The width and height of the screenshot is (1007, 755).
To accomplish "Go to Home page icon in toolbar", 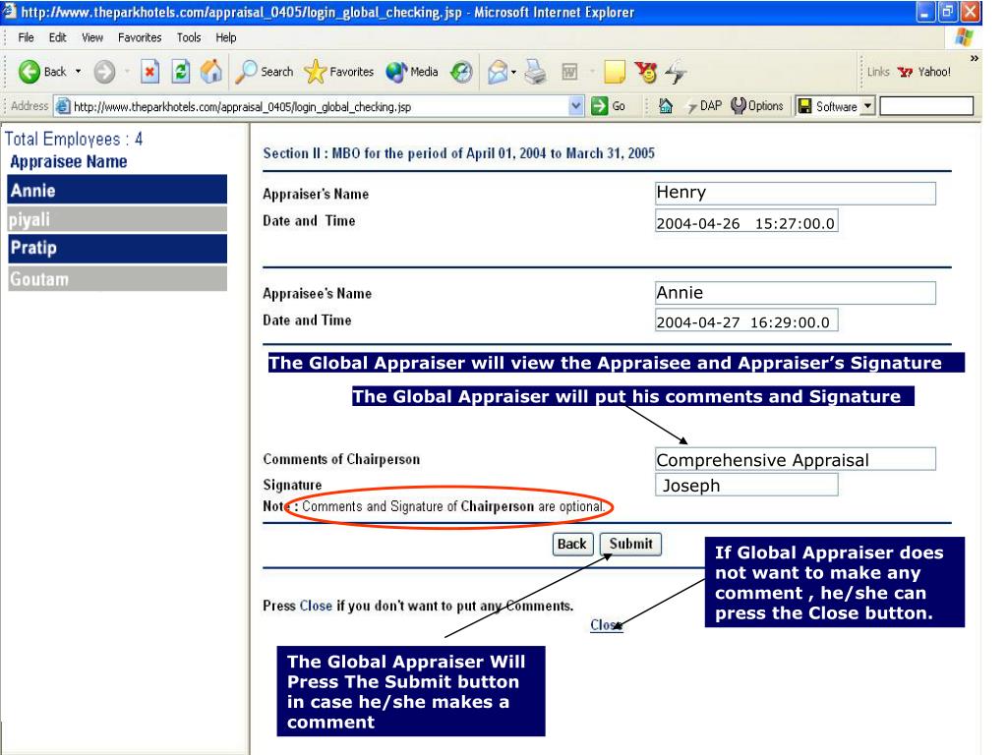I will tap(211, 71).
